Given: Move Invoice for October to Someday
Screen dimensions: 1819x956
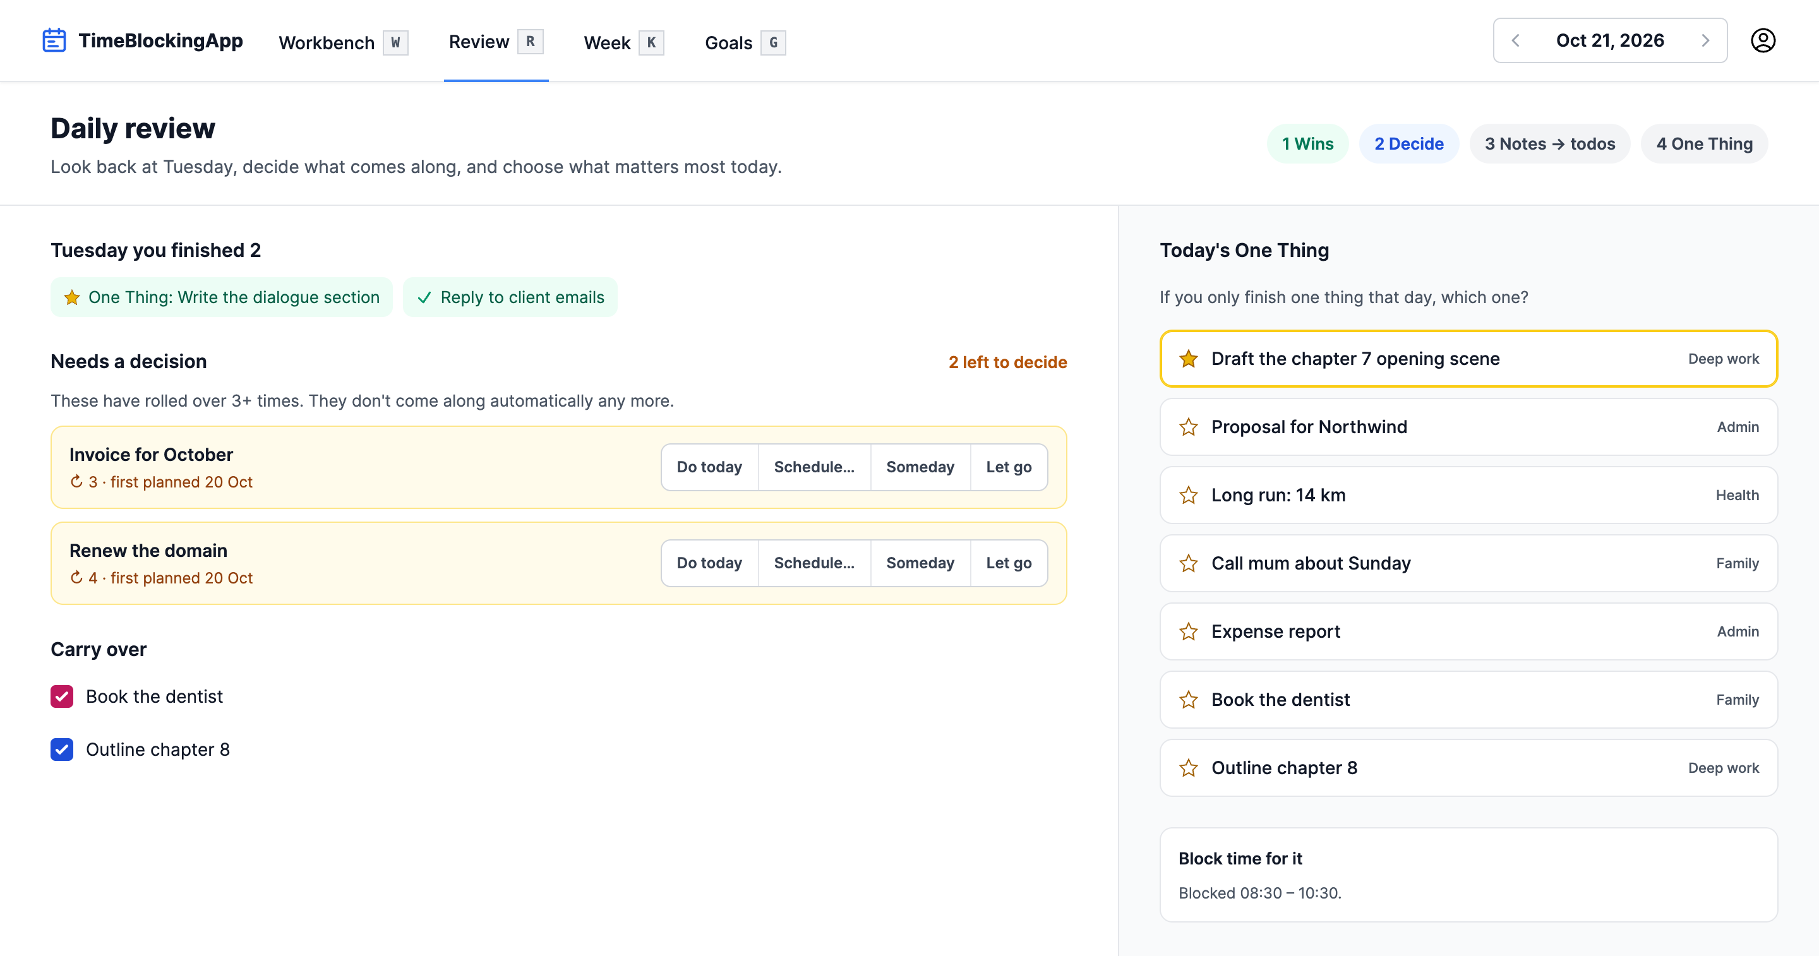Looking at the screenshot, I should 920,467.
